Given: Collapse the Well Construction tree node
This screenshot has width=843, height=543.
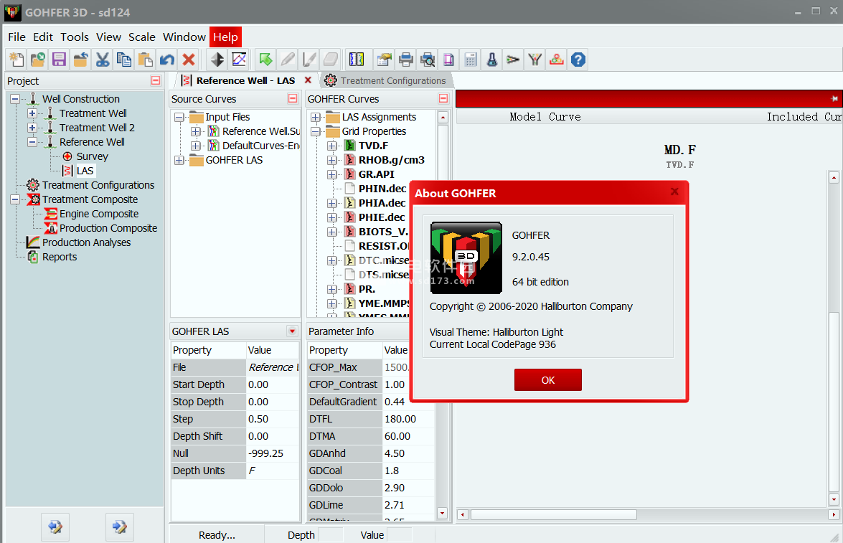Looking at the screenshot, I should [15, 99].
